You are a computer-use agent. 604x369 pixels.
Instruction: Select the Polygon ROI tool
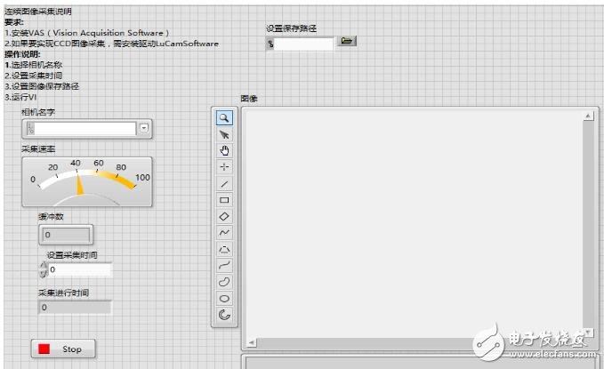point(224,249)
